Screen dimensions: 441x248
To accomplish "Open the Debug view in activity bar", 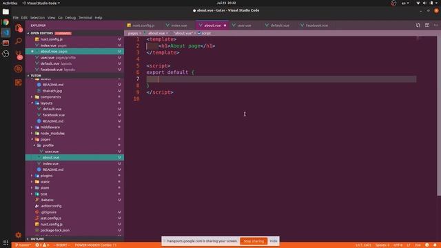I will point(19,69).
